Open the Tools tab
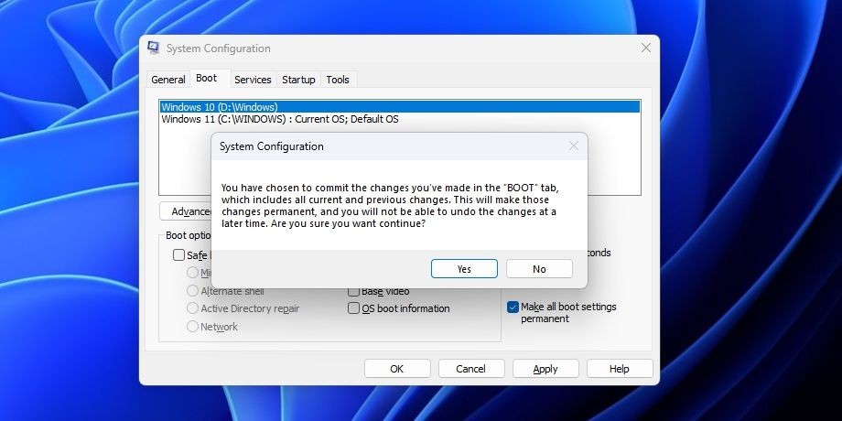The image size is (842, 421). click(338, 80)
